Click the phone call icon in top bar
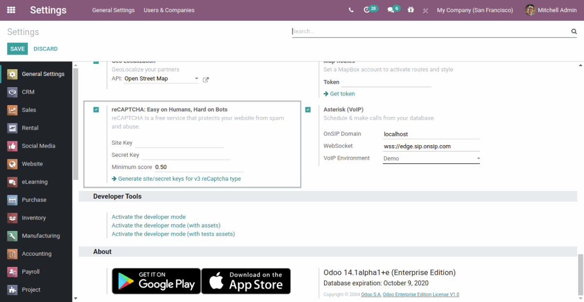 click(x=351, y=10)
